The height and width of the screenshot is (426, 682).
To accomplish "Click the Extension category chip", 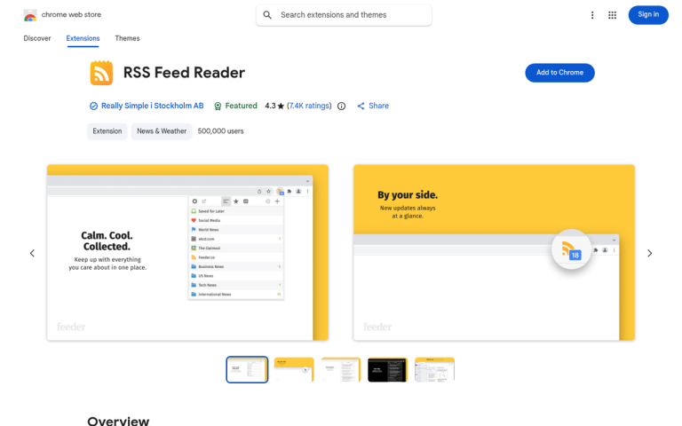I will click(x=107, y=131).
